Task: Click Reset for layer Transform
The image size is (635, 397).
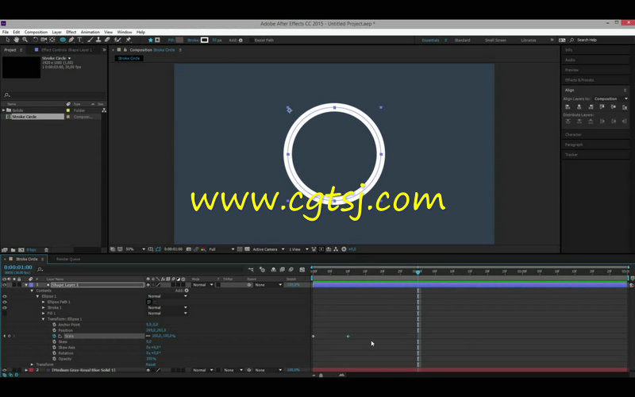Action: 150,364
